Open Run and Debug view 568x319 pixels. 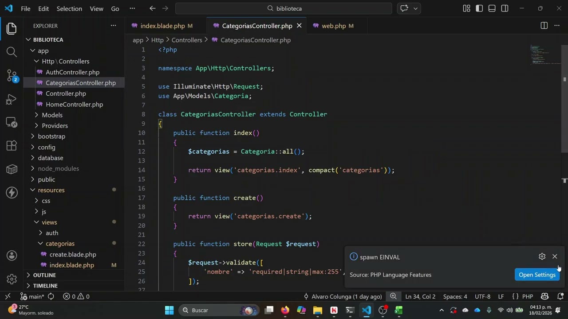click(12, 99)
